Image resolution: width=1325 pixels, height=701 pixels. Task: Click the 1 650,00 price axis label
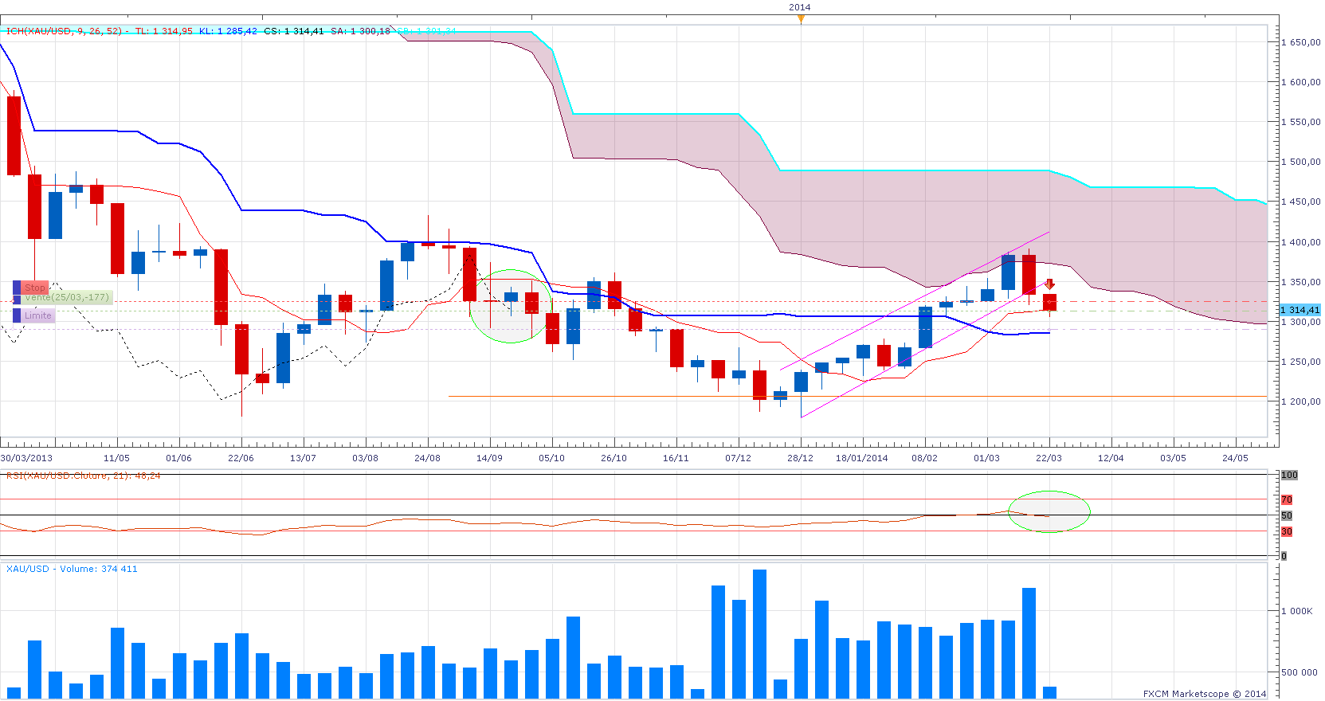1301,42
